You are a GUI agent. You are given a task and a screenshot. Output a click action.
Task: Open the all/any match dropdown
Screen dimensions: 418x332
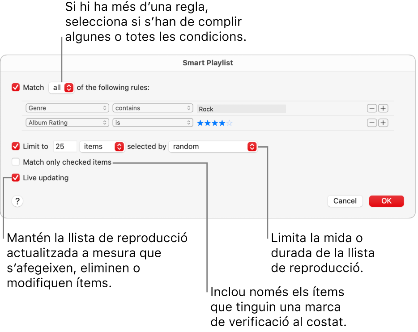pyautogui.click(x=61, y=88)
